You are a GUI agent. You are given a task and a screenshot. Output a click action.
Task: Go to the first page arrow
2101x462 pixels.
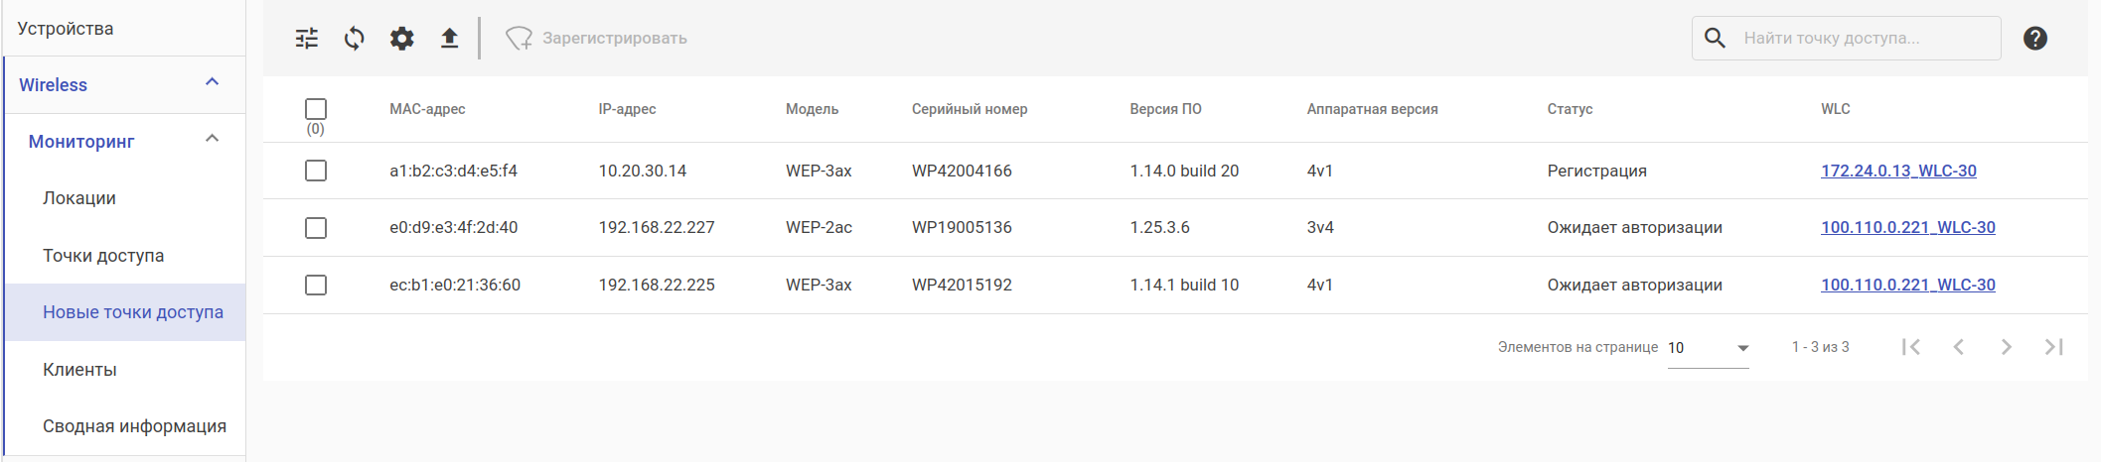coord(1910,347)
